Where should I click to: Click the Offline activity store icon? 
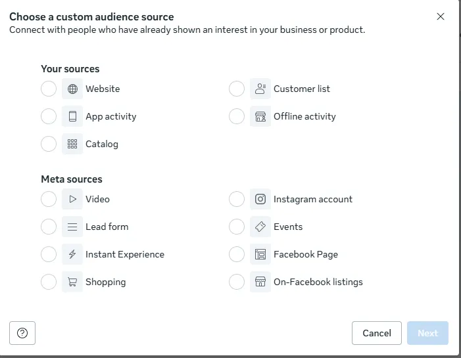pyautogui.click(x=260, y=116)
